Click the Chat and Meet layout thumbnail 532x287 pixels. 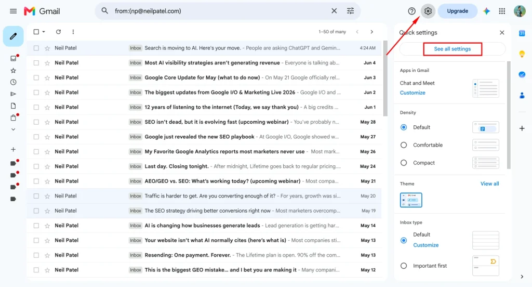click(486, 88)
